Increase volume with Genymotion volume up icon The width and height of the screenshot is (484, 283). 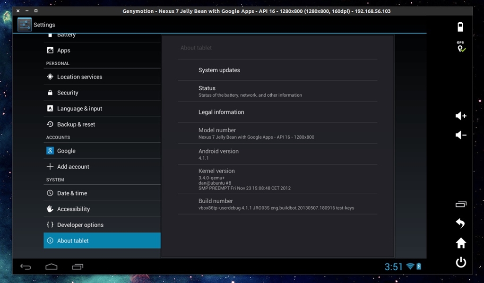461,116
